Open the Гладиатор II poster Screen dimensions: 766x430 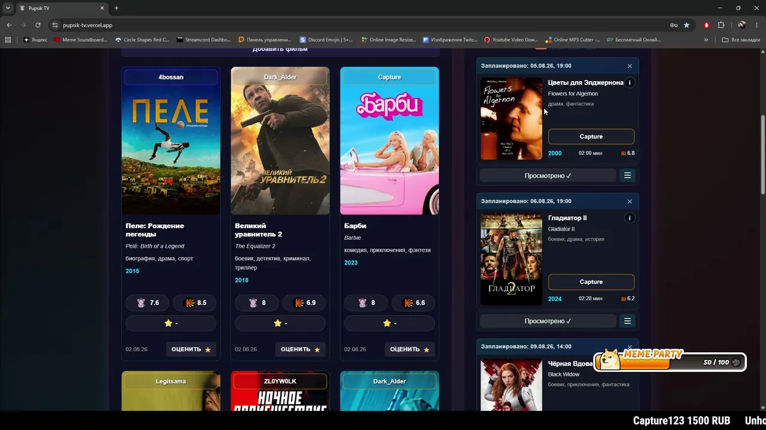pyautogui.click(x=512, y=259)
